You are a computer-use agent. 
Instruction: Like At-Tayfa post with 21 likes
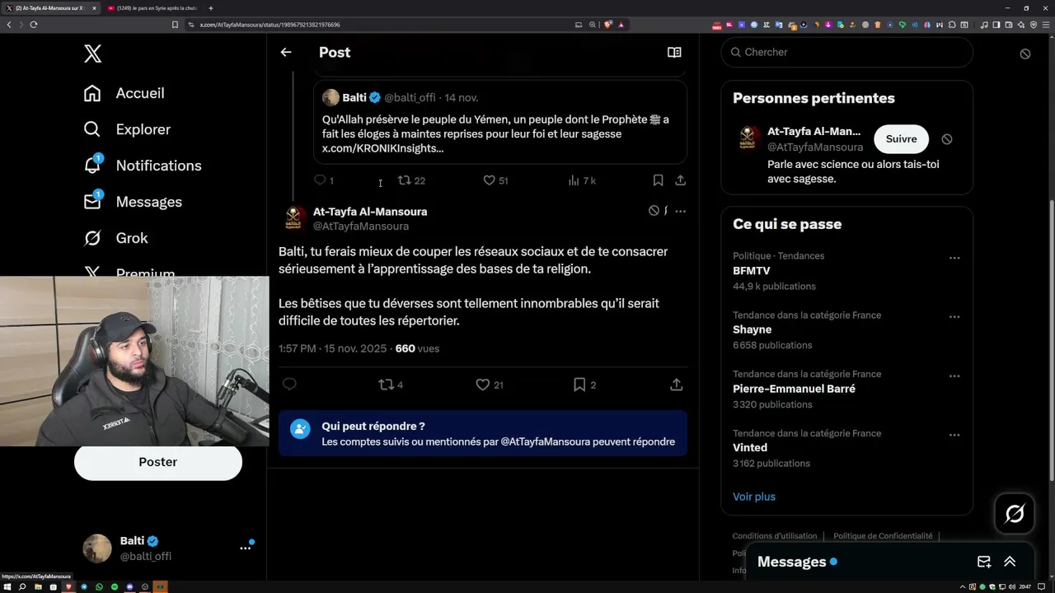click(x=490, y=385)
